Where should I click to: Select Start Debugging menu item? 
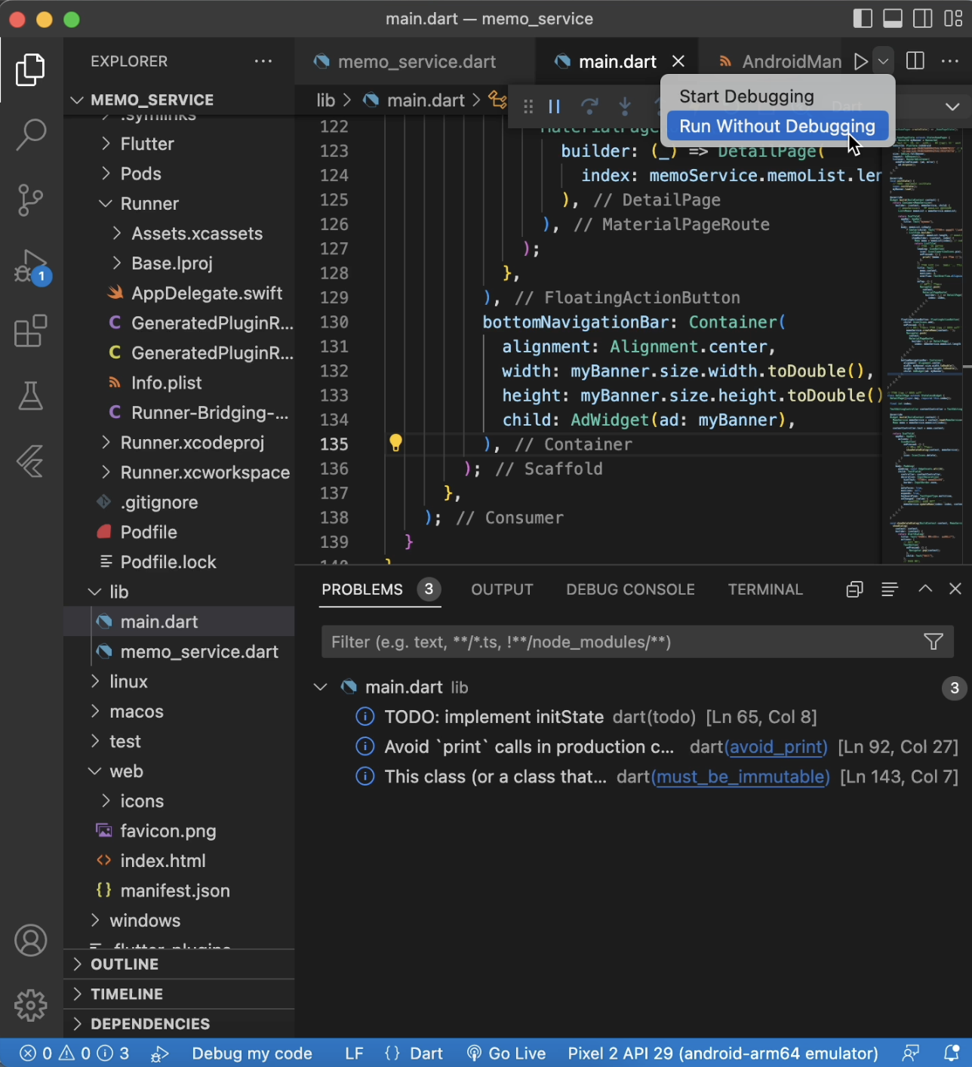pos(777,96)
